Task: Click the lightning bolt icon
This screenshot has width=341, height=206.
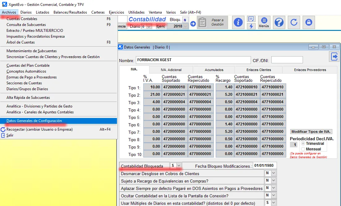Action: pos(251,26)
